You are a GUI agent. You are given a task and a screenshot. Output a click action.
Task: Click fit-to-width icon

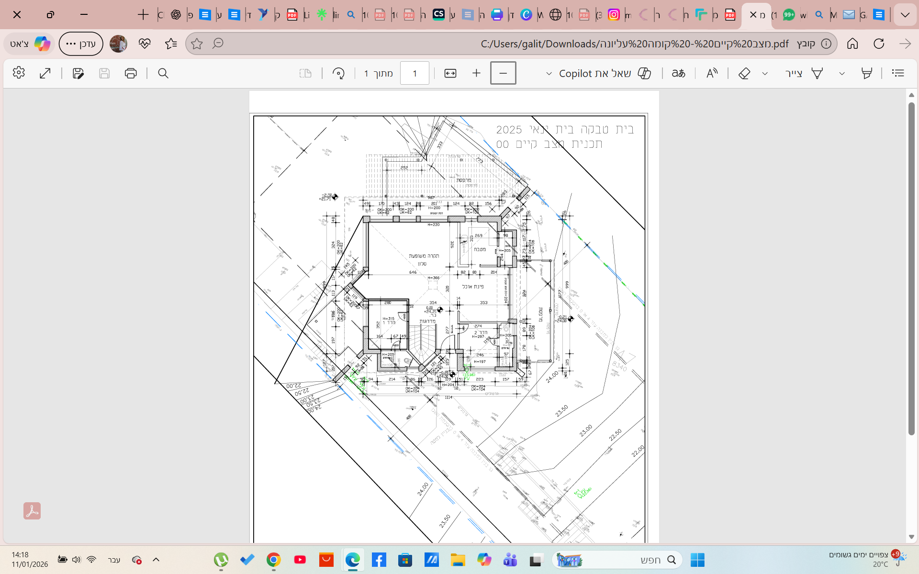(450, 73)
